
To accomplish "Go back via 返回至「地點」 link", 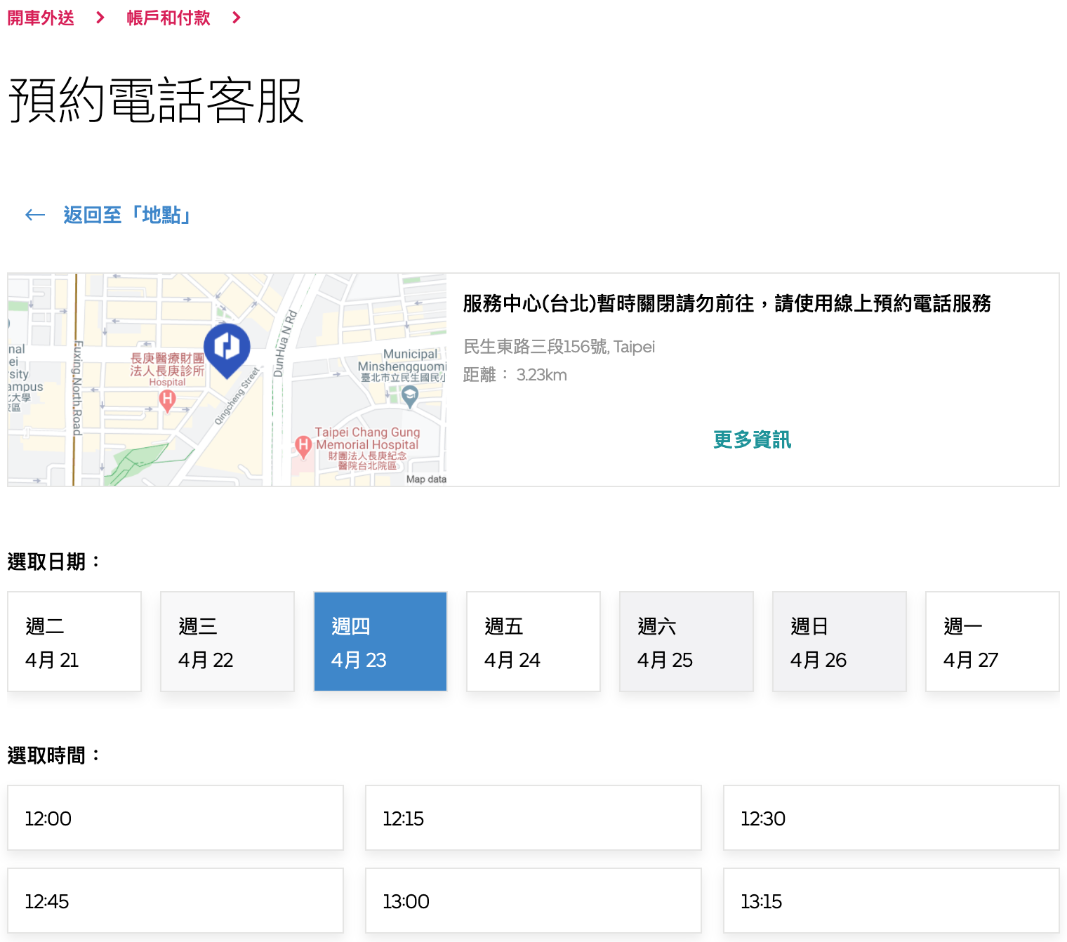I will [128, 215].
